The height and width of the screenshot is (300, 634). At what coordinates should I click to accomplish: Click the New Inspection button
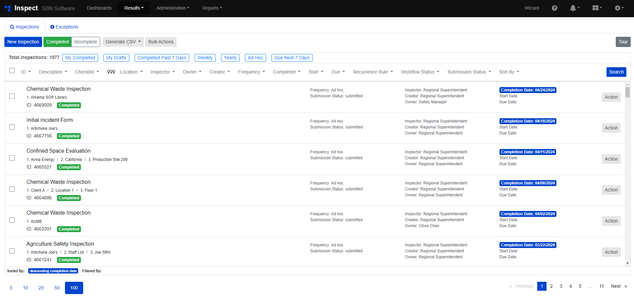23,42
